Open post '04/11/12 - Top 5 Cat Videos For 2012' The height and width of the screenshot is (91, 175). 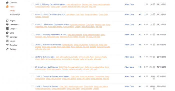(x=50, y=14)
